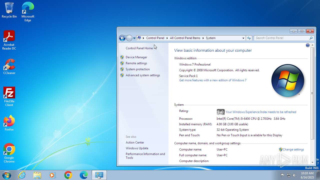The height and width of the screenshot is (180, 320).
Task: Select All Control Panel Items breadcrumb
Action: tap(185, 38)
